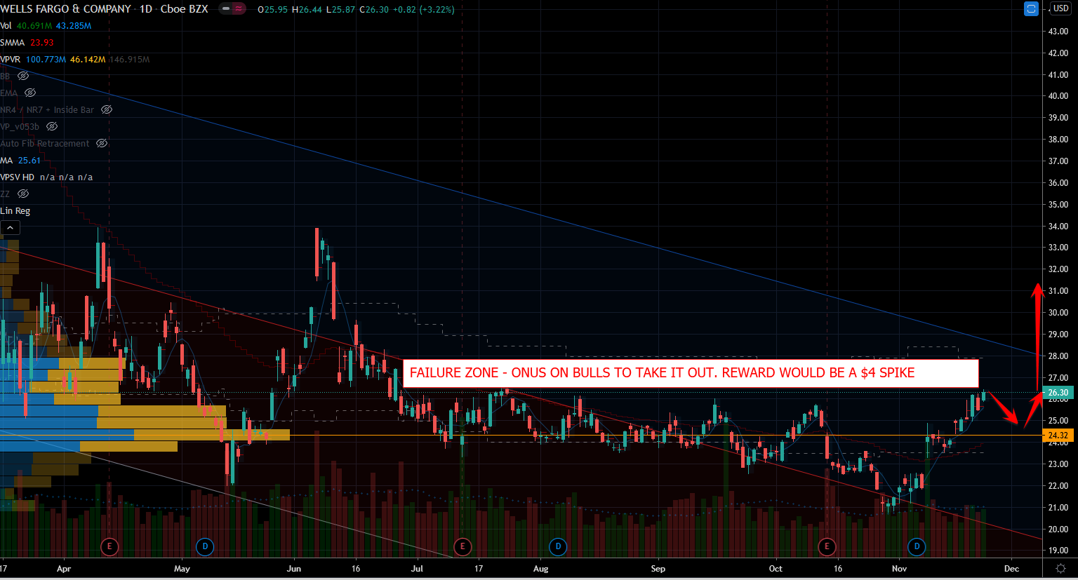
Task: Click the NR4 / NR7 + Inside Bar label
Action: click(47, 110)
